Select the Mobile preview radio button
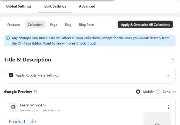 pyautogui.click(x=138, y=92)
